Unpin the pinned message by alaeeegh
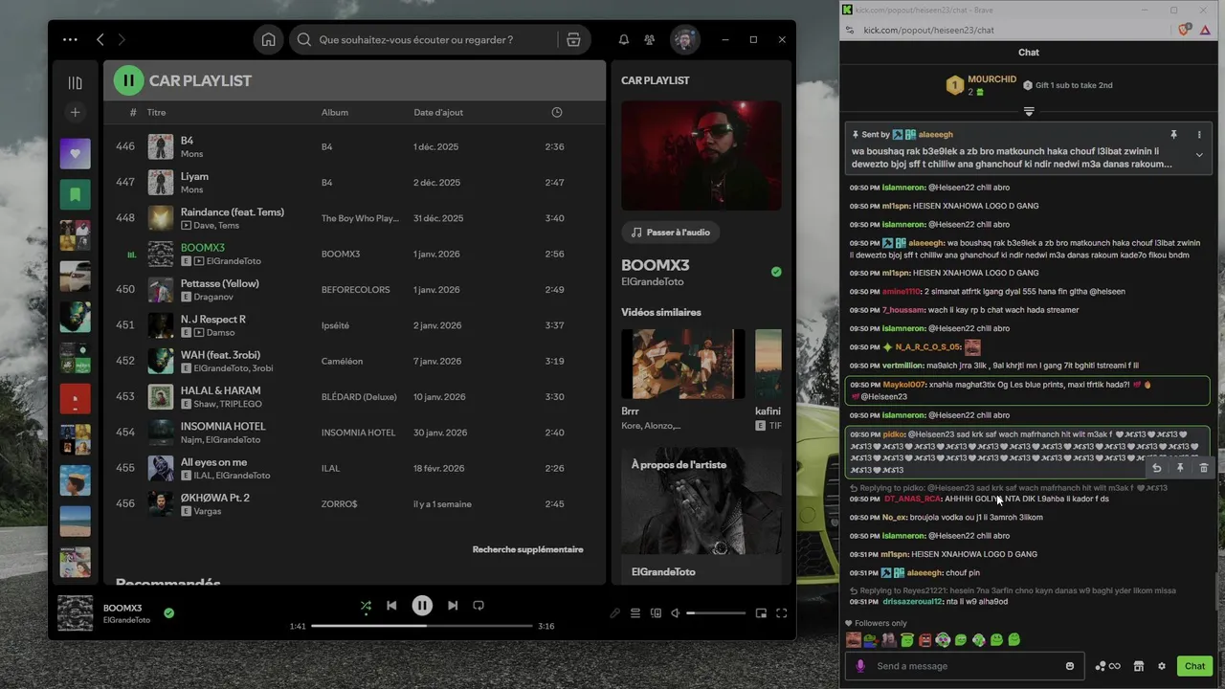 (1173, 135)
